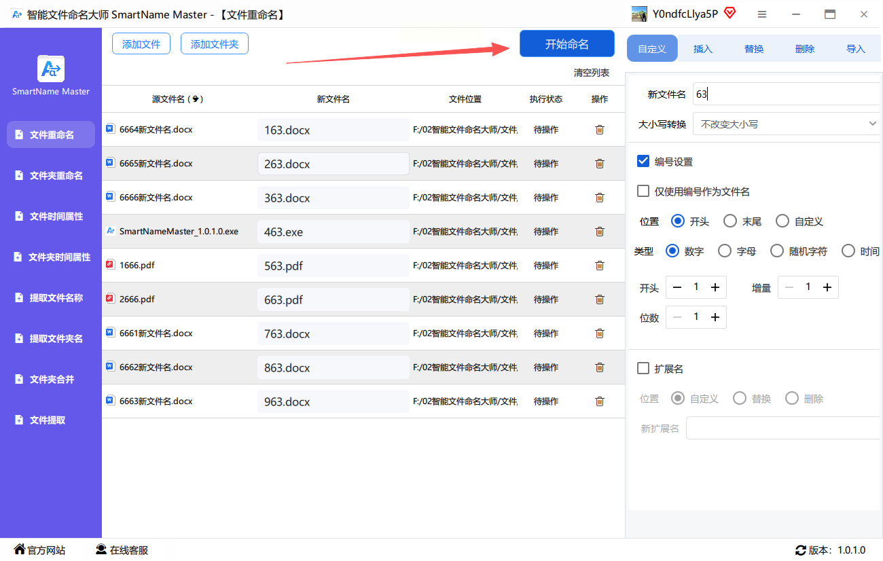Click the user avatar picture
Image resolution: width=883 pixels, height=561 pixels.
pyautogui.click(x=639, y=14)
